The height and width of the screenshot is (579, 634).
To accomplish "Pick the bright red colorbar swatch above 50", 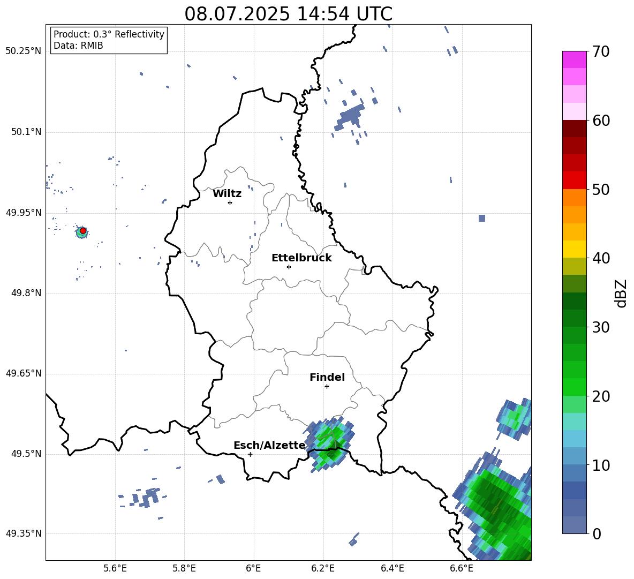I will 574,181.
